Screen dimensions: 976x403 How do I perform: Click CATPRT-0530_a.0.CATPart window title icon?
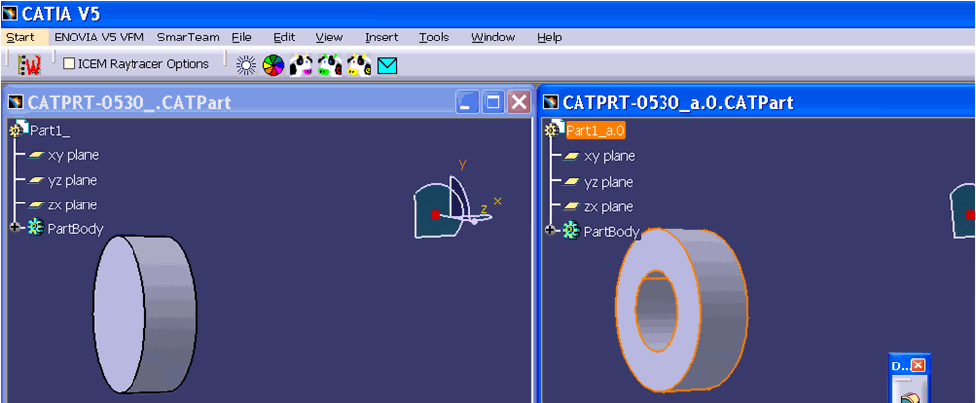pos(551,102)
